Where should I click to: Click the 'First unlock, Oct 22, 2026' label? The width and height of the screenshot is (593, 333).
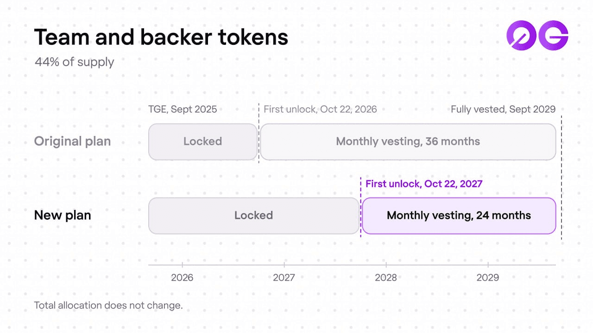(x=320, y=110)
